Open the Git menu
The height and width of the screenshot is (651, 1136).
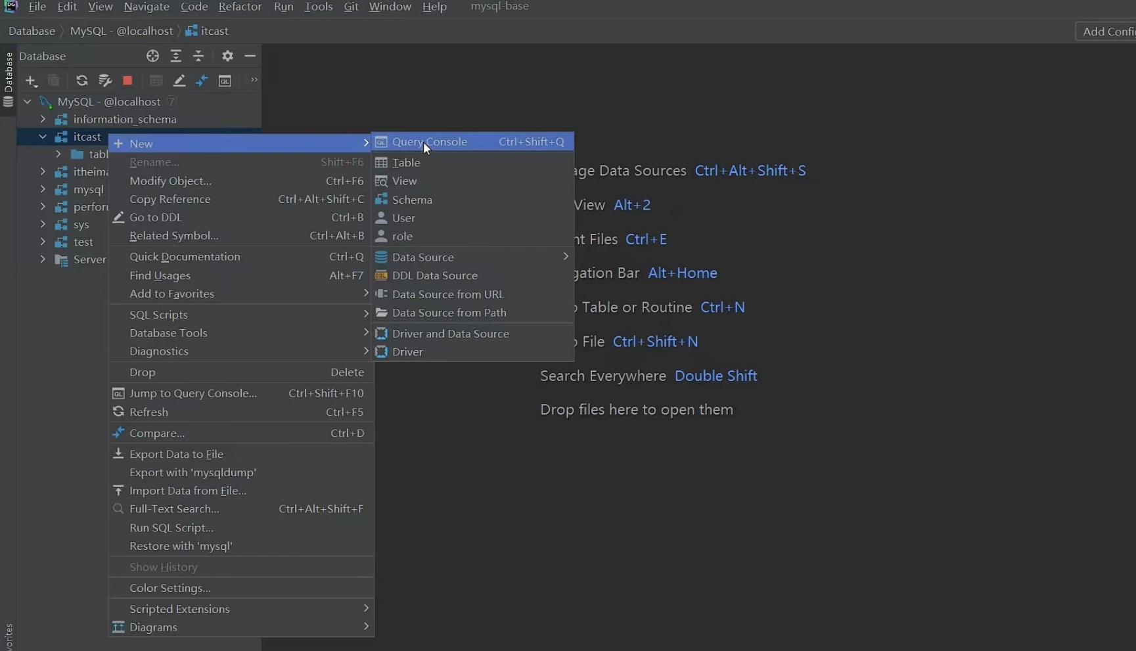click(x=351, y=7)
